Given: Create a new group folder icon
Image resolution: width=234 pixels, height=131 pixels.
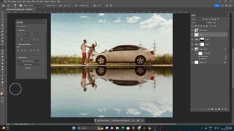Looking at the screenshot, I should click(x=219, y=109).
